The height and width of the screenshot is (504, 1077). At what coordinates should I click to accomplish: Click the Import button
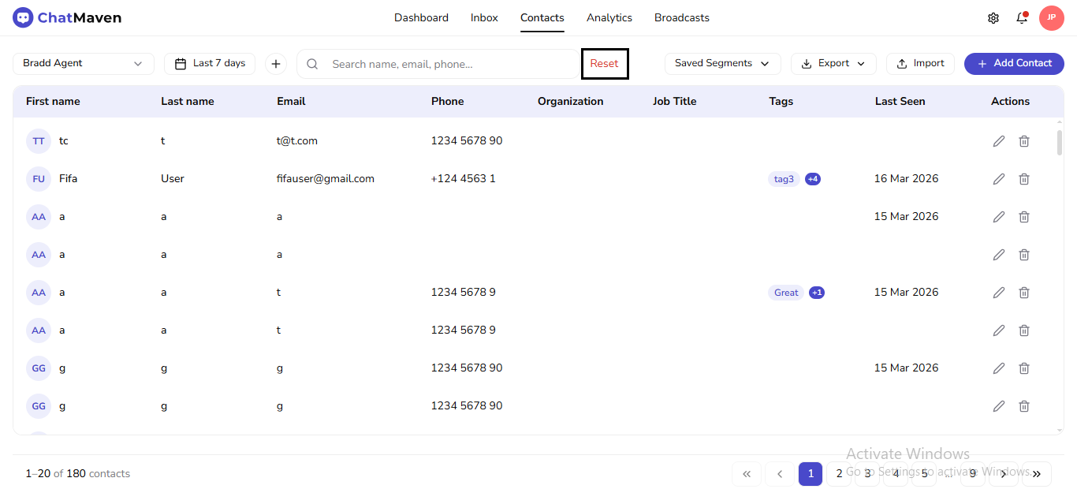coord(920,64)
